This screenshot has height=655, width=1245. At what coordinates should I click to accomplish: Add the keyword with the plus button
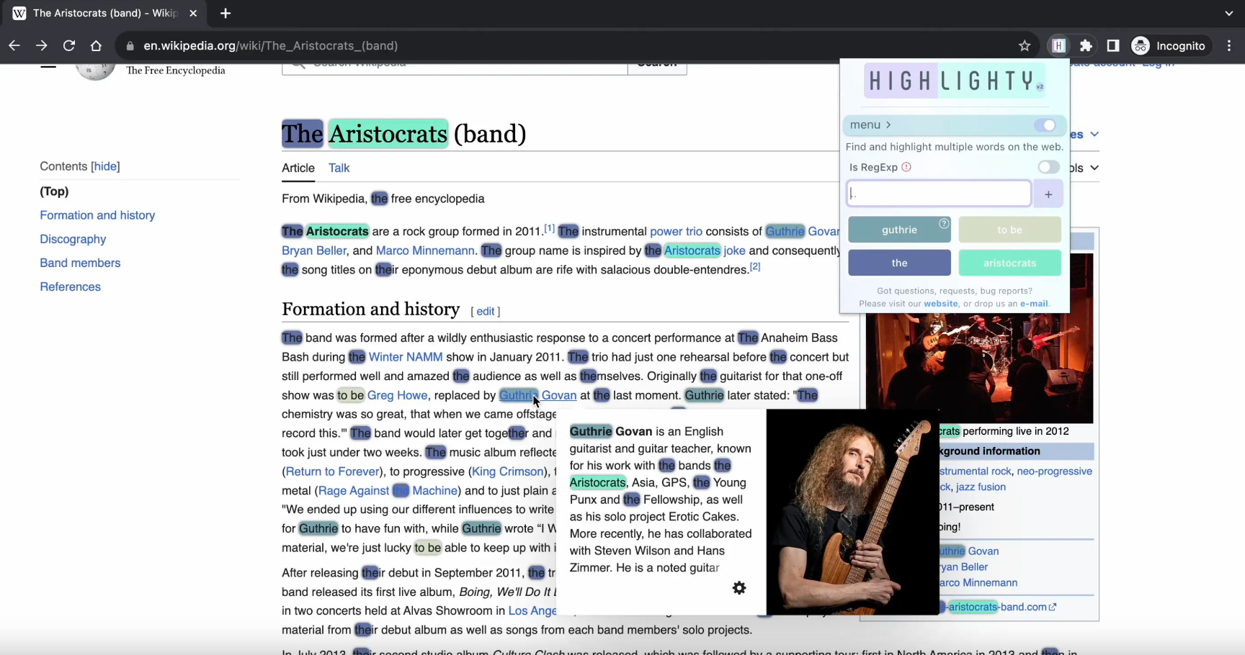click(x=1048, y=194)
